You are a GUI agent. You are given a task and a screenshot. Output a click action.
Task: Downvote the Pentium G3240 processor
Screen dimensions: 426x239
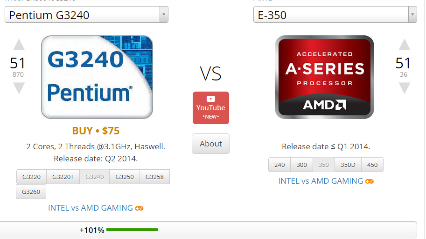(19, 88)
